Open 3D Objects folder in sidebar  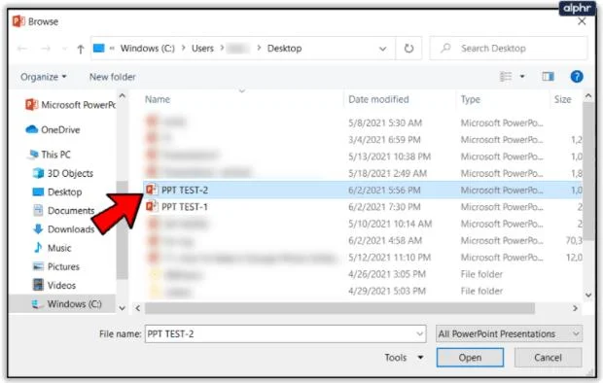[63, 173]
